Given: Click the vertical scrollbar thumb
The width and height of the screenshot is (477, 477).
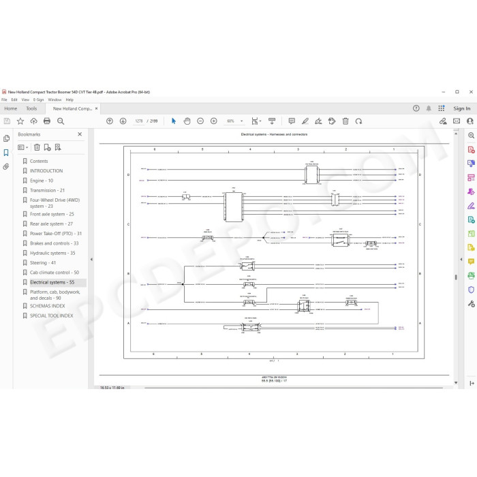Looking at the screenshot, I should pyautogui.click(x=456, y=277).
